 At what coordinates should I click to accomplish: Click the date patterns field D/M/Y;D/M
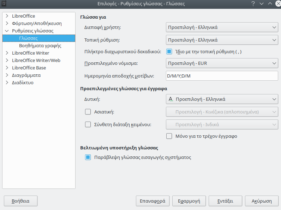pyautogui.click(x=222, y=76)
